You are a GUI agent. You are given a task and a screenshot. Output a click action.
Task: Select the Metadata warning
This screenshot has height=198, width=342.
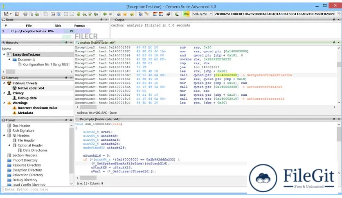(25, 113)
